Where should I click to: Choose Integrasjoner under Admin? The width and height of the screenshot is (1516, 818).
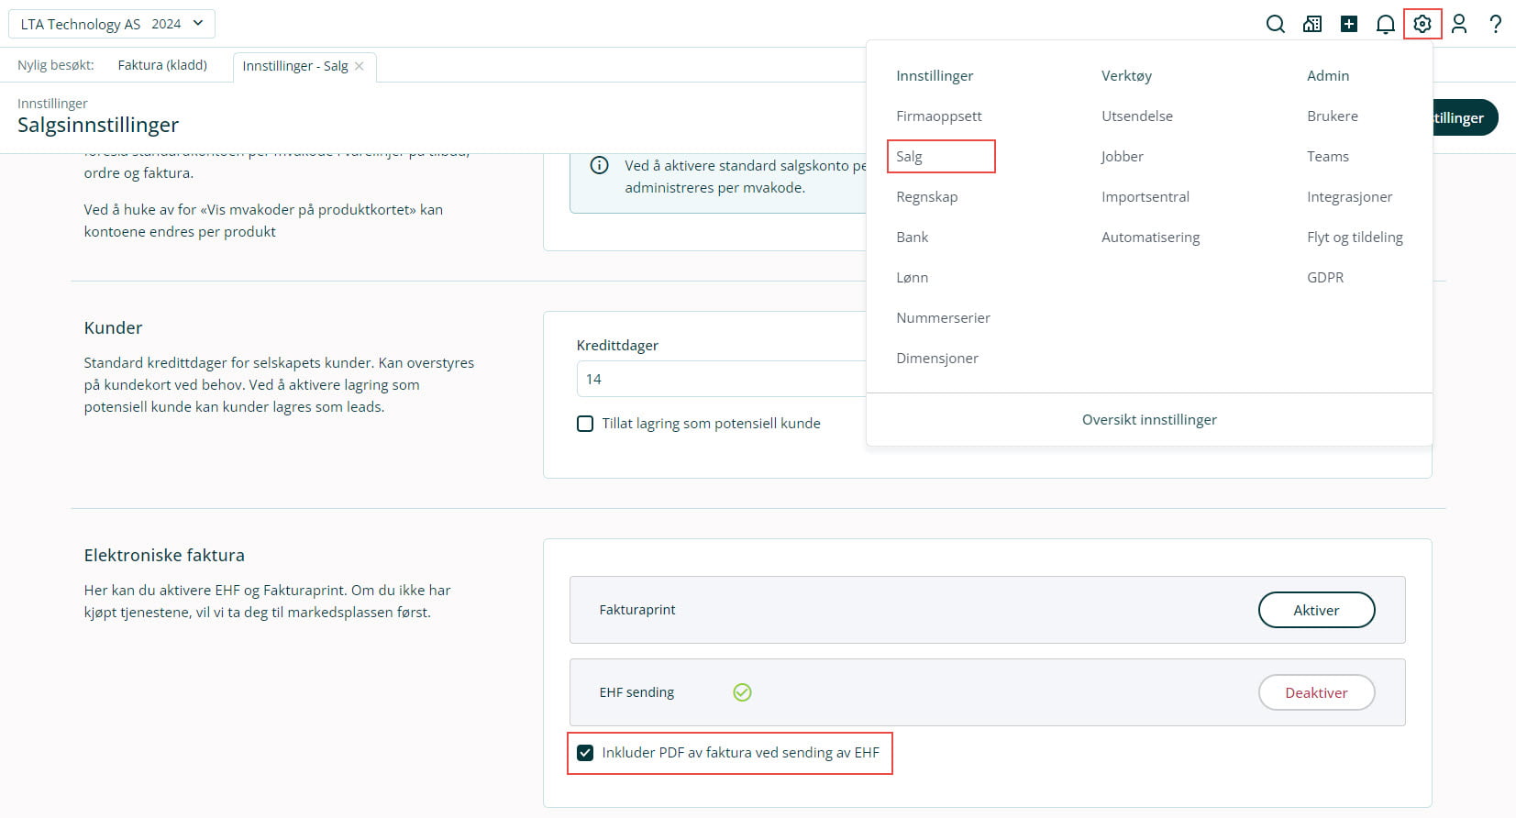tap(1349, 197)
